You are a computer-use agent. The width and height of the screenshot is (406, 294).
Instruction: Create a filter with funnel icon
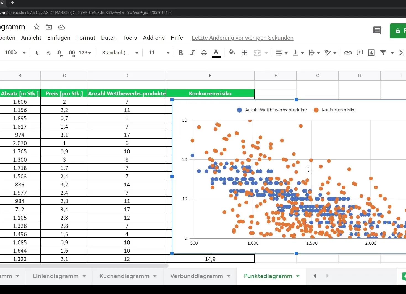tap(383, 53)
